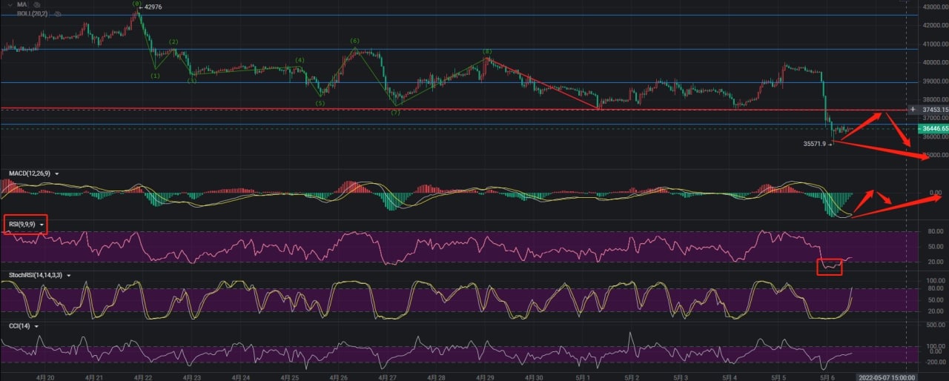
Task: Open the RSI(9,9,9) dropdown arrow
Action: pyautogui.click(x=42, y=224)
